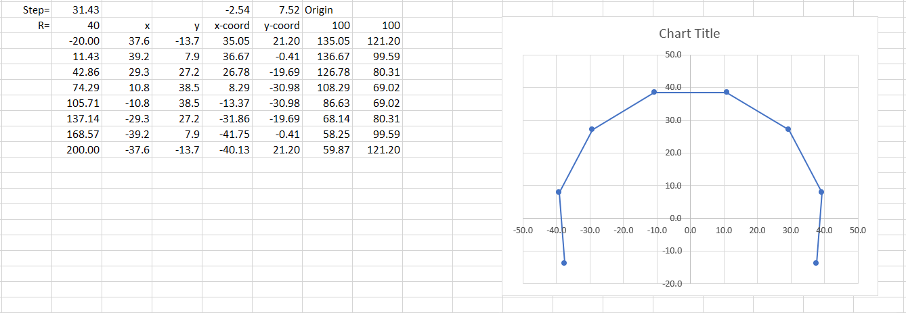Viewport: 906px width, 313px height.
Task: Click the cell containing 105.71
Action: (x=83, y=103)
